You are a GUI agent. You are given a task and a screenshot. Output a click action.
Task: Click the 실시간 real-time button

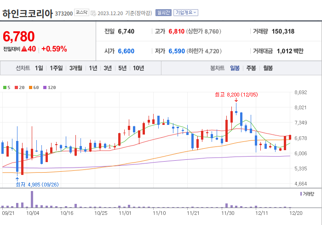[x=163, y=13]
